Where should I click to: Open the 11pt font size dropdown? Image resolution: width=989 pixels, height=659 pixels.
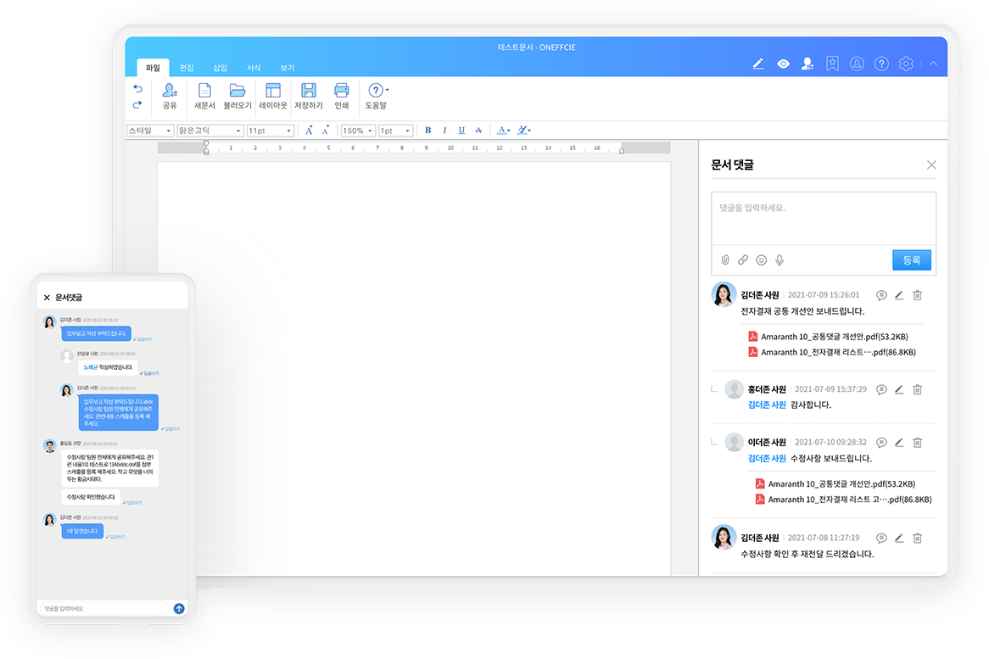270,131
